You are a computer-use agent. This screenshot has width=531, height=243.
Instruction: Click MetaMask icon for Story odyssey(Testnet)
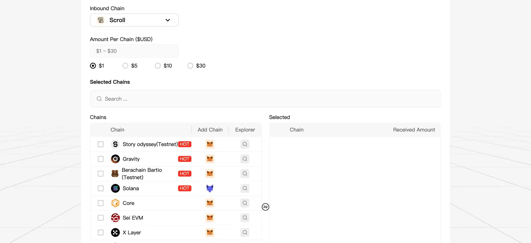[210, 144]
